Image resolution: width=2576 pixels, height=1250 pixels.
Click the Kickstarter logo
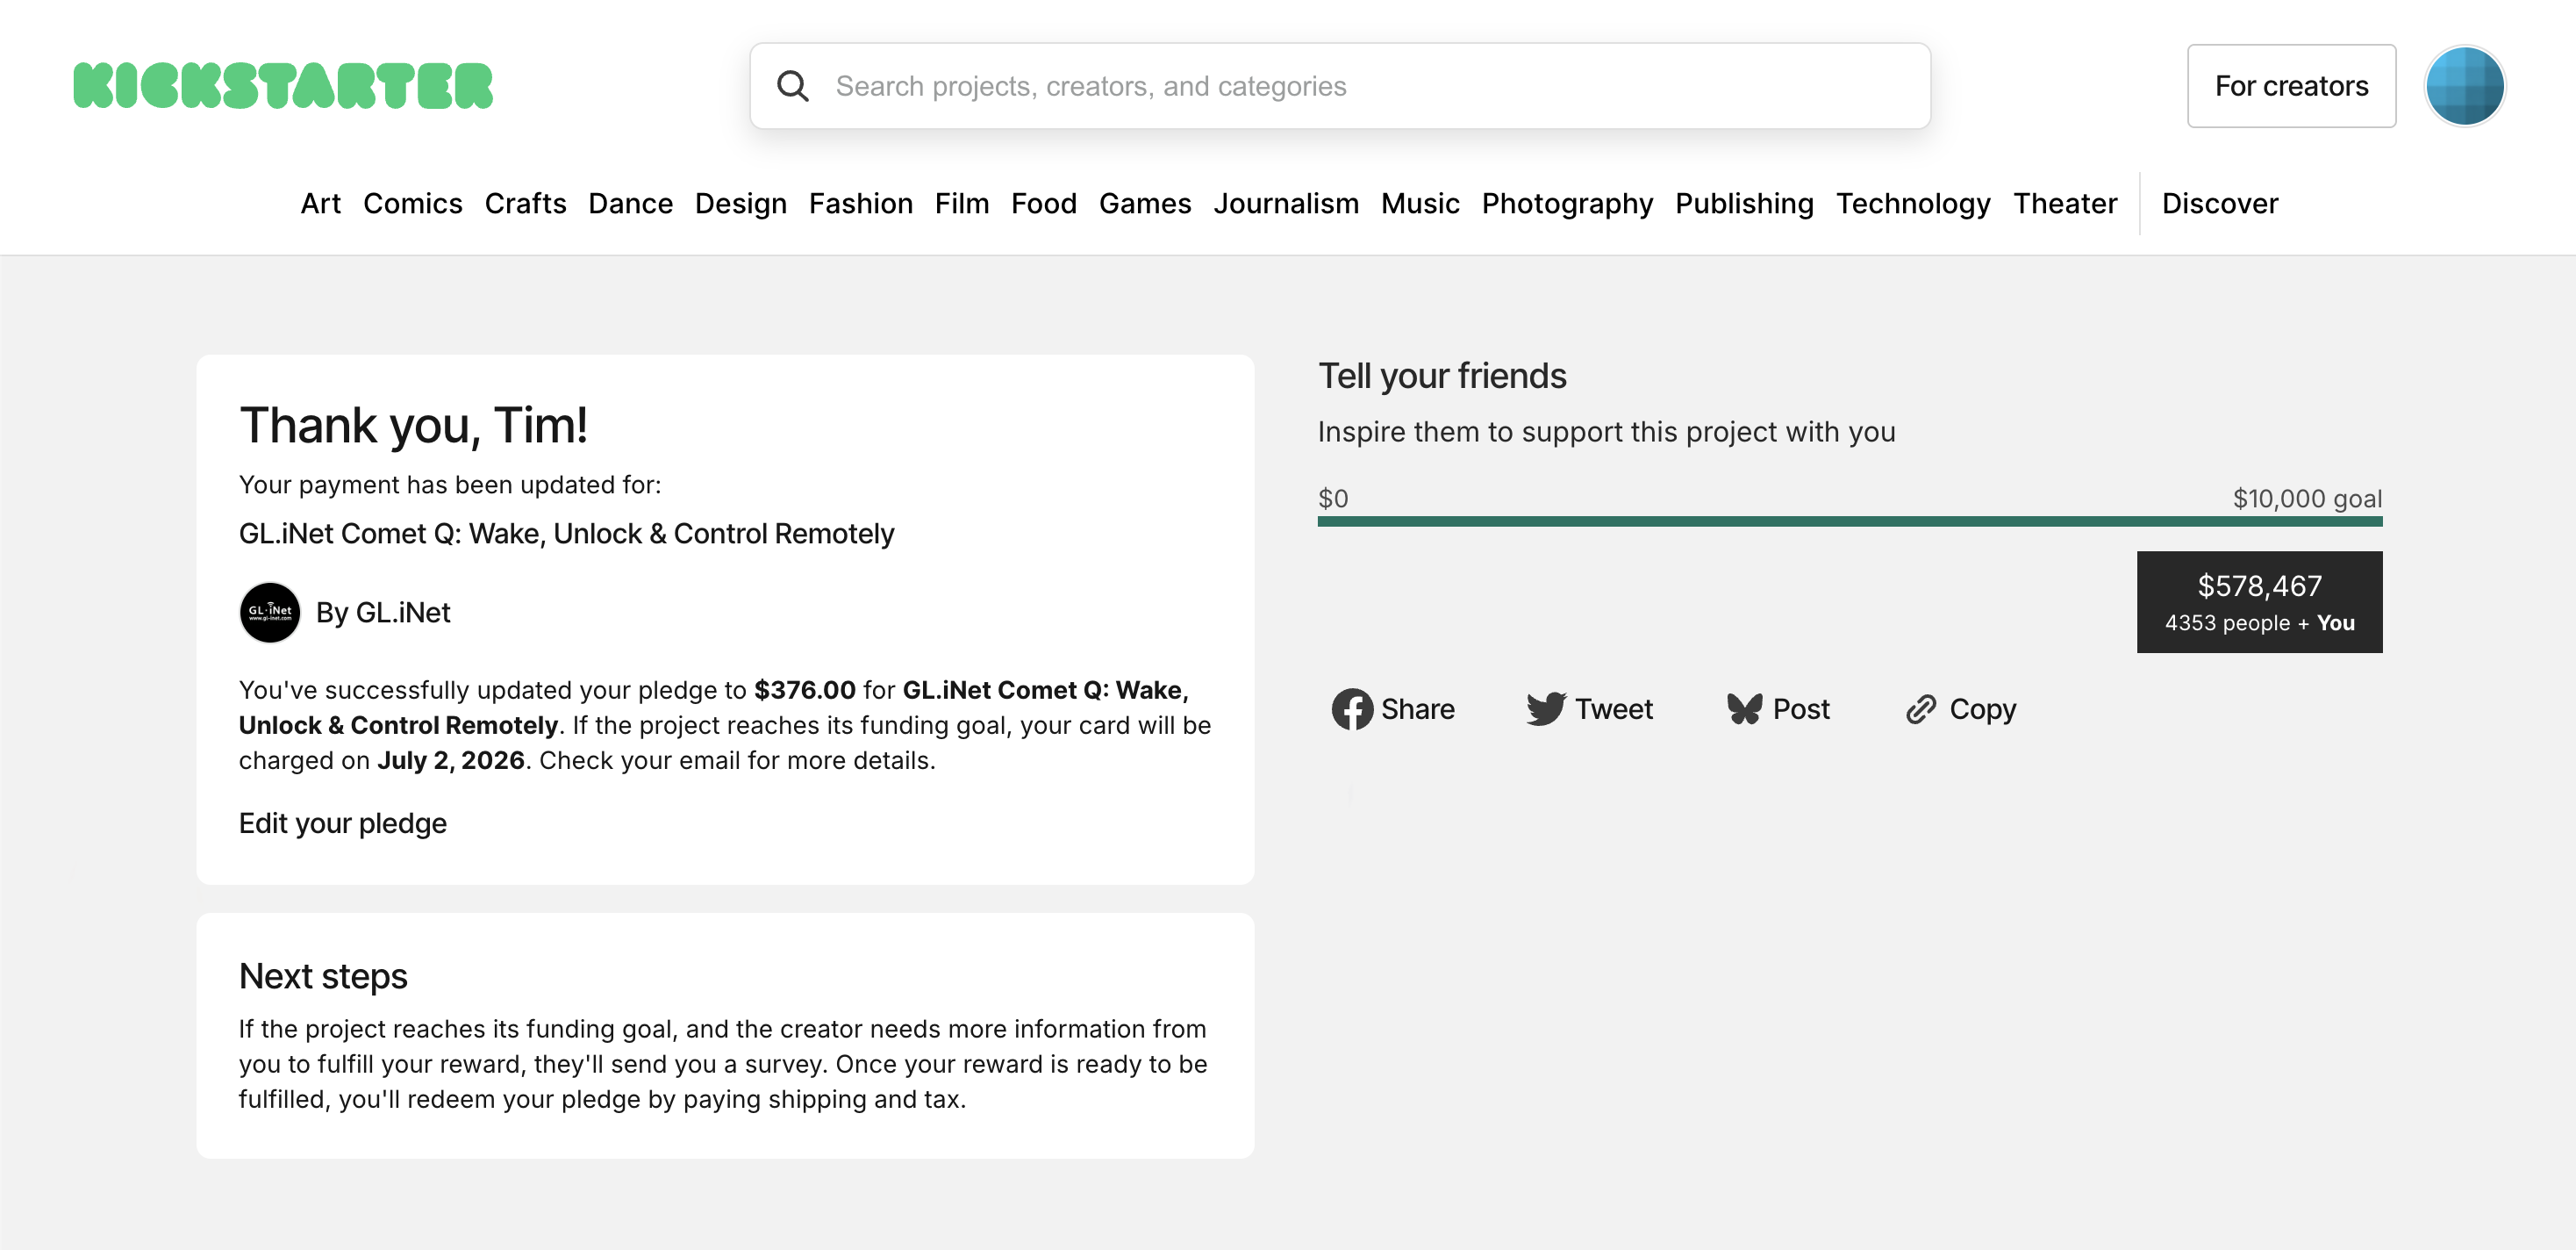[283, 86]
